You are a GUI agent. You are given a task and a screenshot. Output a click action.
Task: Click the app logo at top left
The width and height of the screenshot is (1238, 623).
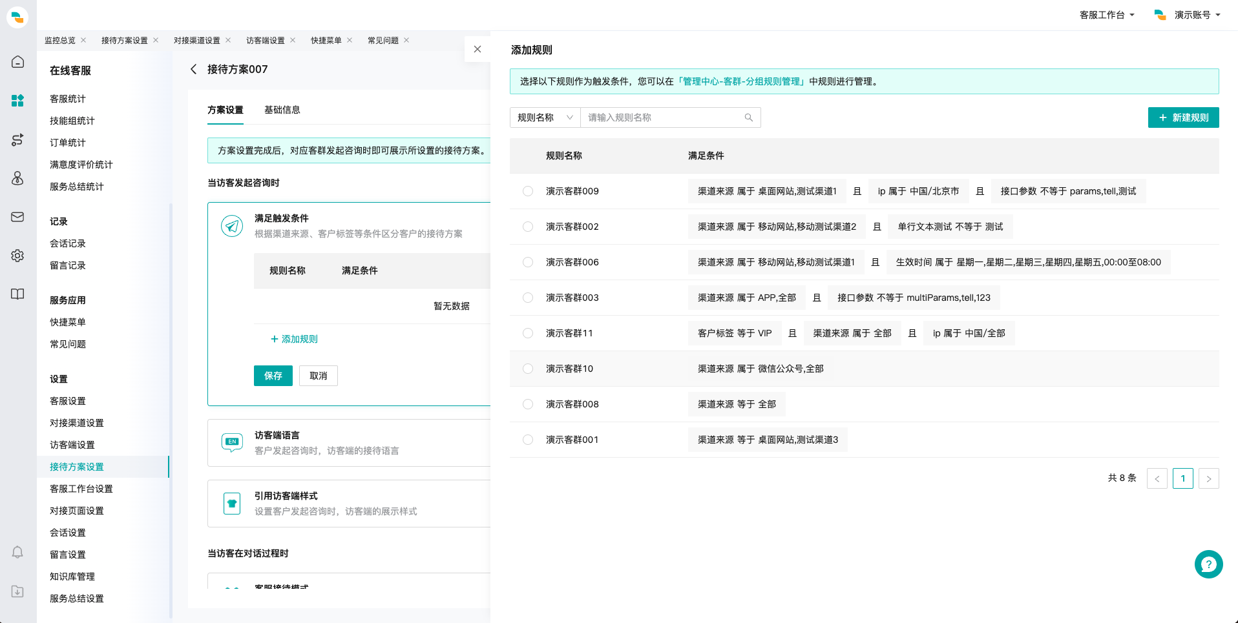17,17
